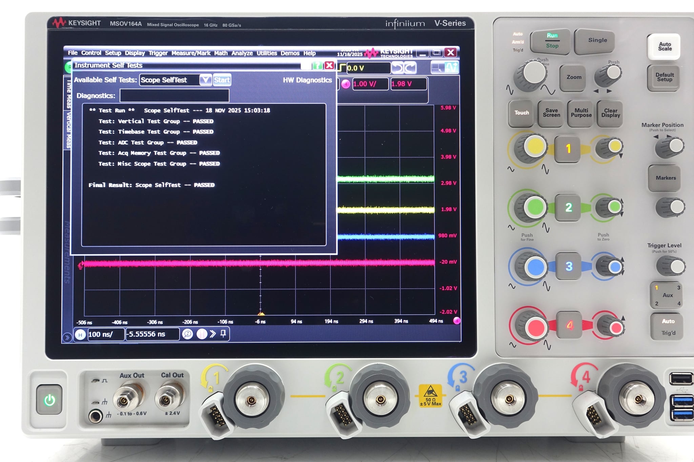Open the File menu

(73, 53)
